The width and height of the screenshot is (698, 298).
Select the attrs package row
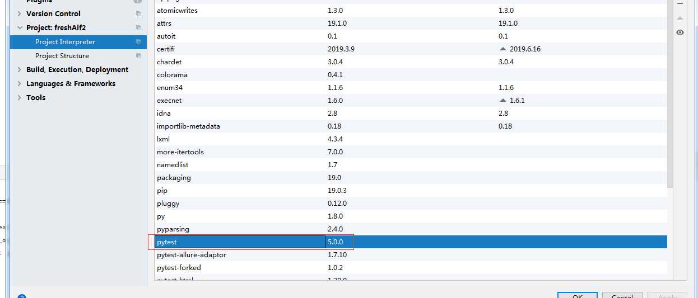[x=411, y=23]
